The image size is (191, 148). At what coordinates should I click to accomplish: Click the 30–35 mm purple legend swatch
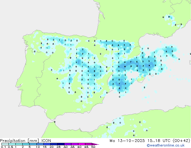tap(67, 144)
